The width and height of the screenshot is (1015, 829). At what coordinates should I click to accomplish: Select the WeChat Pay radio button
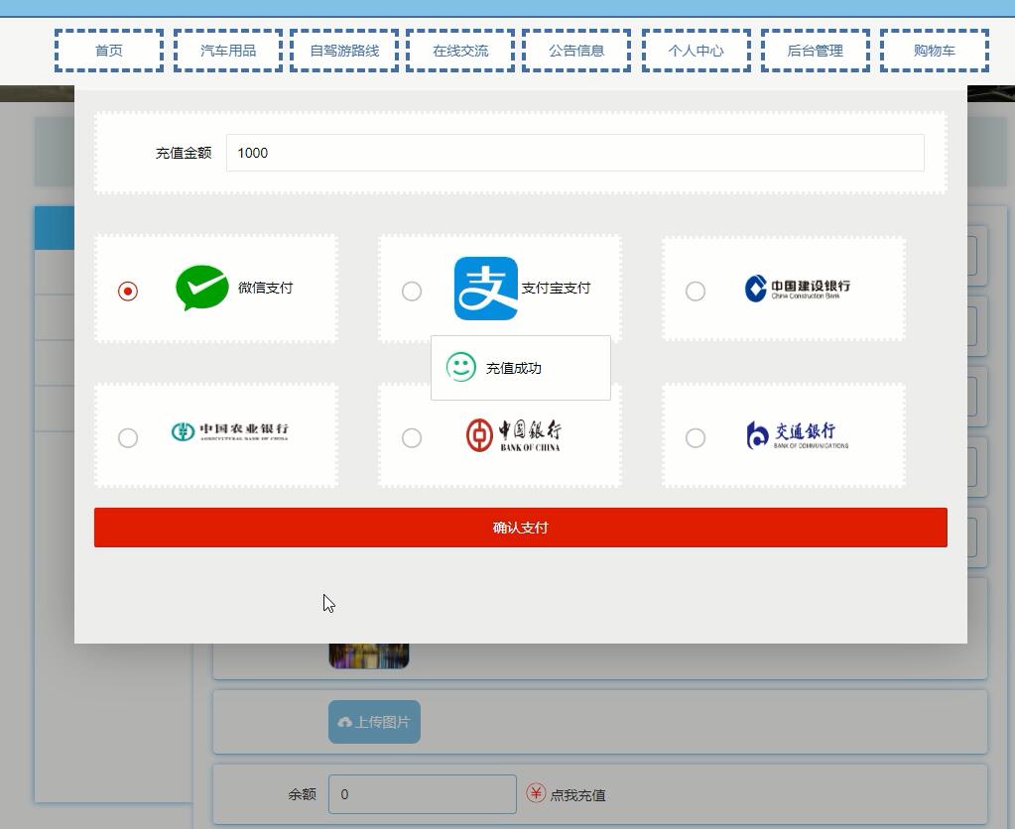click(128, 292)
